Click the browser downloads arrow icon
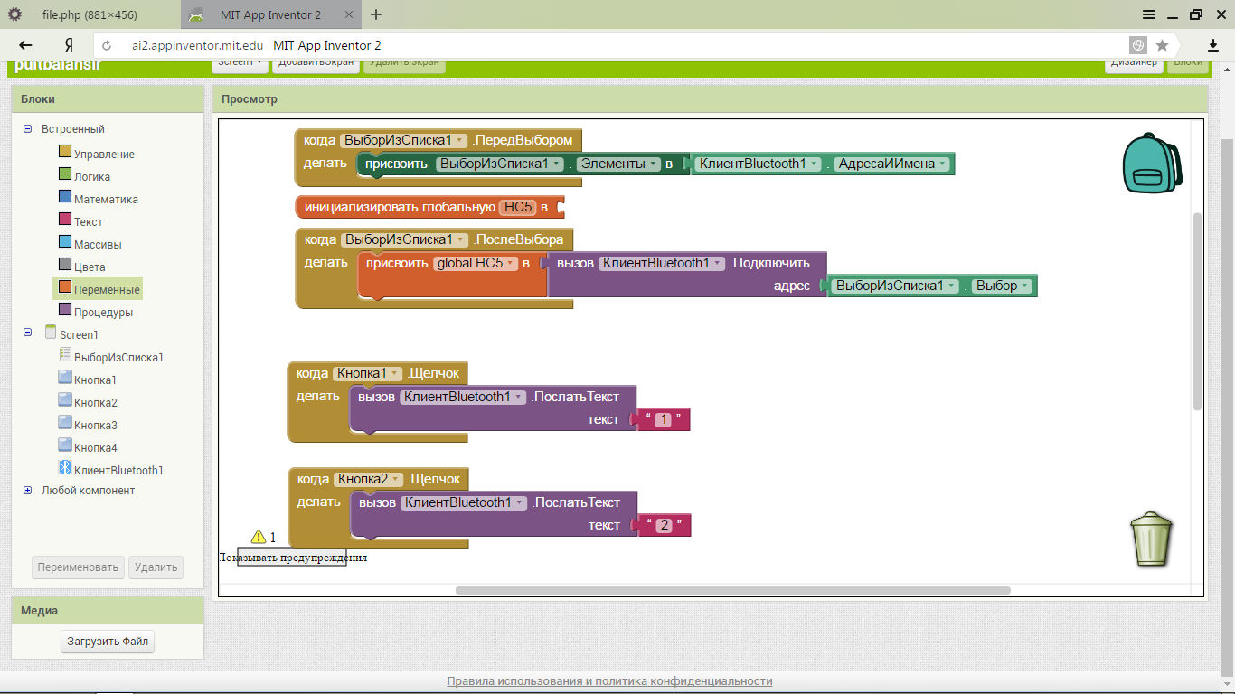Image resolution: width=1235 pixels, height=694 pixels. click(1213, 45)
